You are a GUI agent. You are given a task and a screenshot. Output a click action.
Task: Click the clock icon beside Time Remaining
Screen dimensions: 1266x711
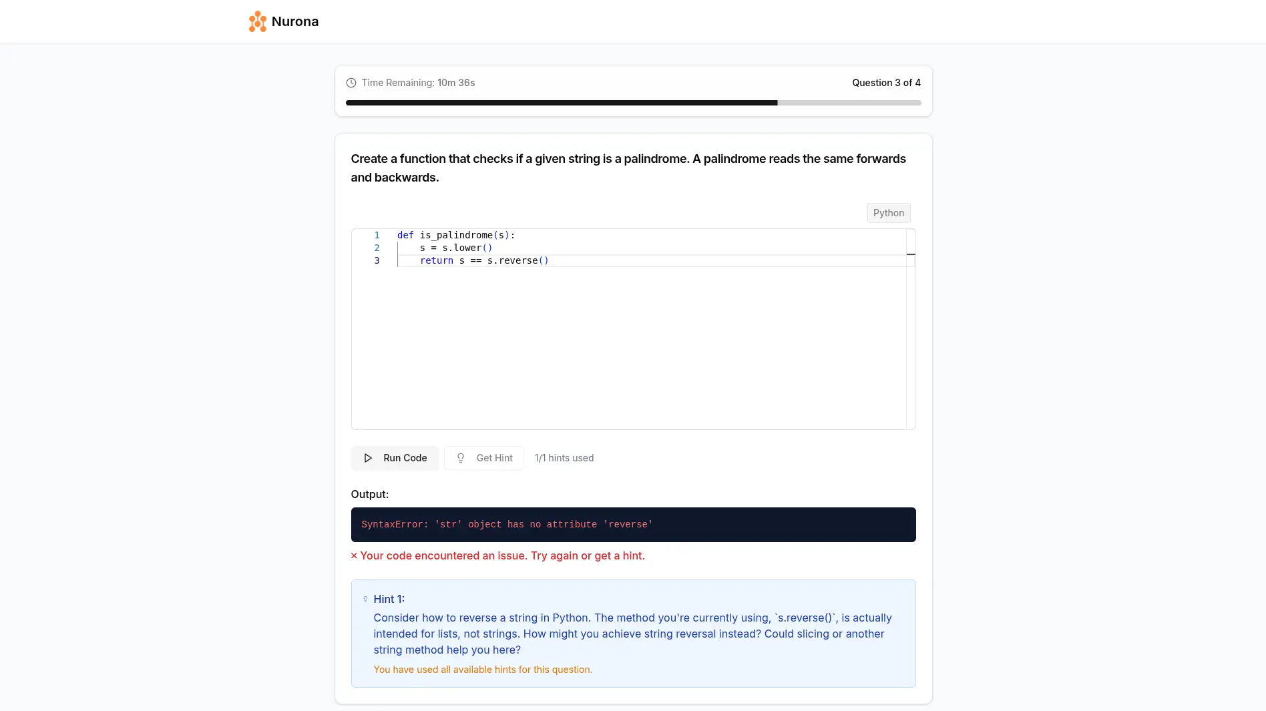click(351, 83)
